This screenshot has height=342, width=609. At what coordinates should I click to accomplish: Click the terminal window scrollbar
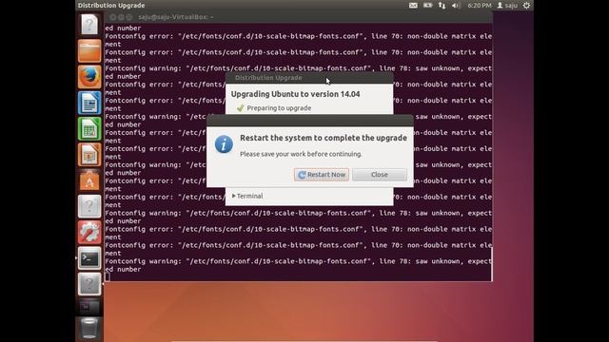point(492,264)
